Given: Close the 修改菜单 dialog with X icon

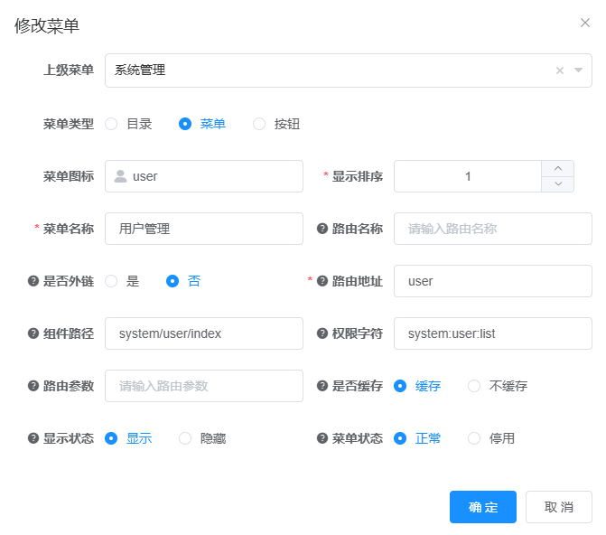Looking at the screenshot, I should pos(584,23).
